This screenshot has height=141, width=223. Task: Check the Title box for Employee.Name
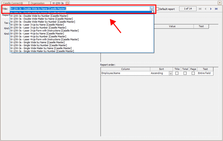click(x=177, y=73)
